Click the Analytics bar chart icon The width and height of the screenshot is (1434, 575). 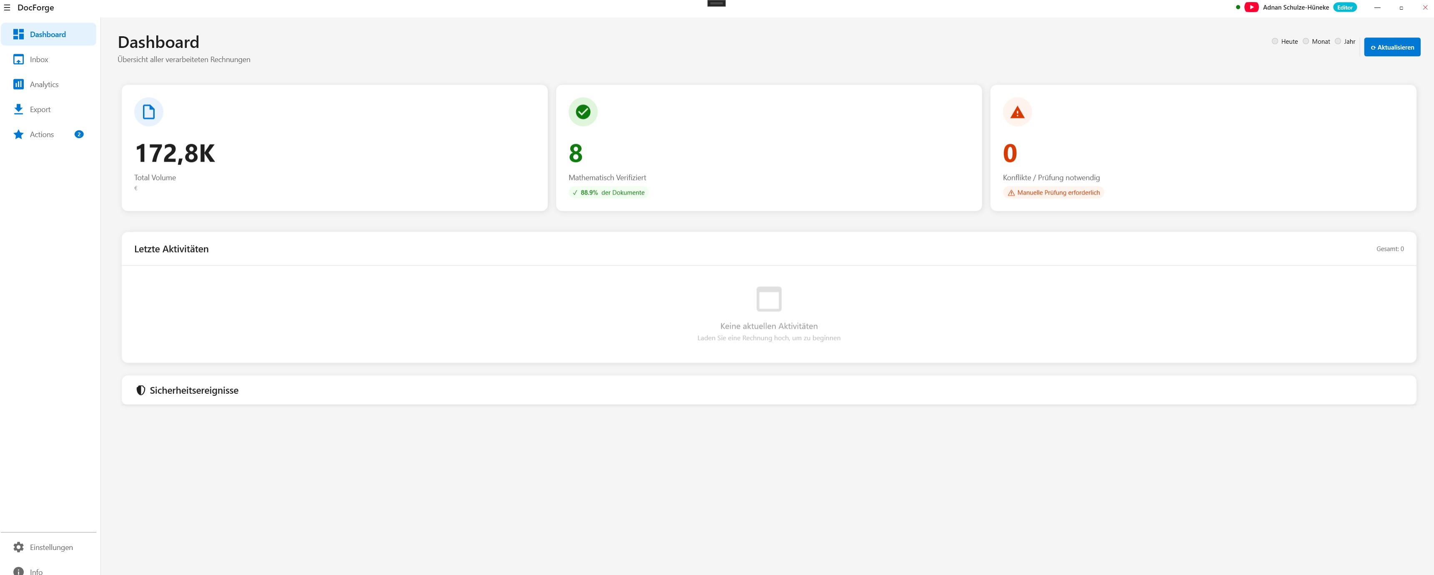coord(18,84)
